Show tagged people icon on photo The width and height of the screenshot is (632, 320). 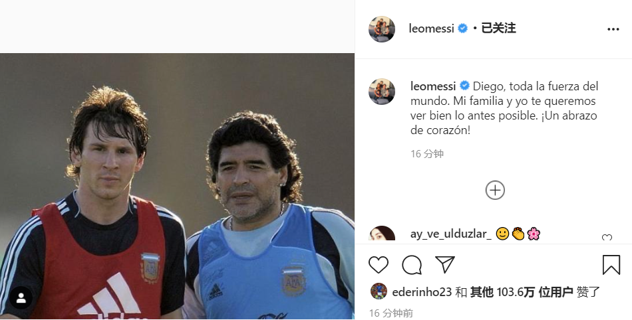21,298
